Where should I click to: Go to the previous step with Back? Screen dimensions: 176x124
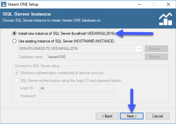click(x=107, y=116)
